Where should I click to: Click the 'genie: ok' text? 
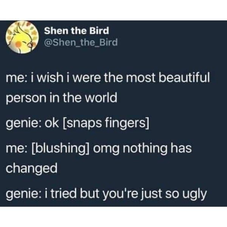(32, 124)
